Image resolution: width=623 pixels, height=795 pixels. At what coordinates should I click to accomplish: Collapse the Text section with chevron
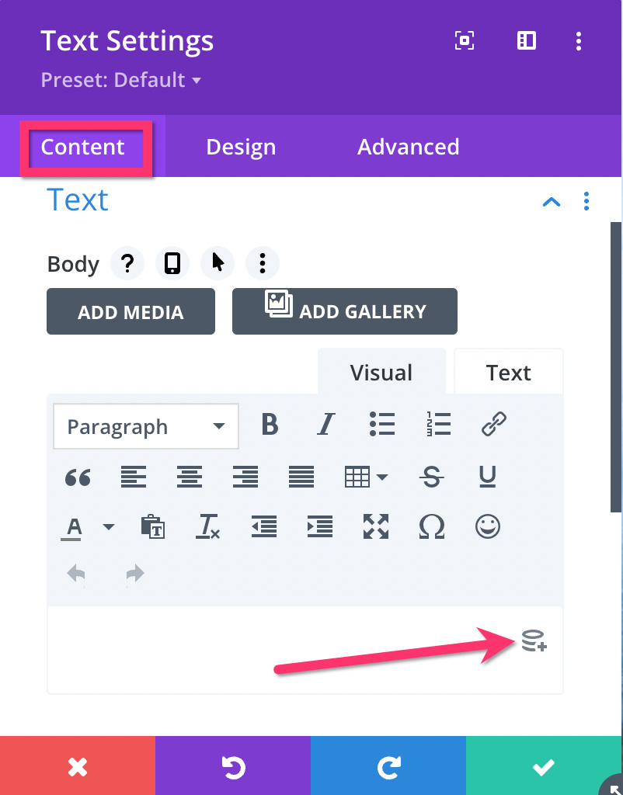coord(552,202)
